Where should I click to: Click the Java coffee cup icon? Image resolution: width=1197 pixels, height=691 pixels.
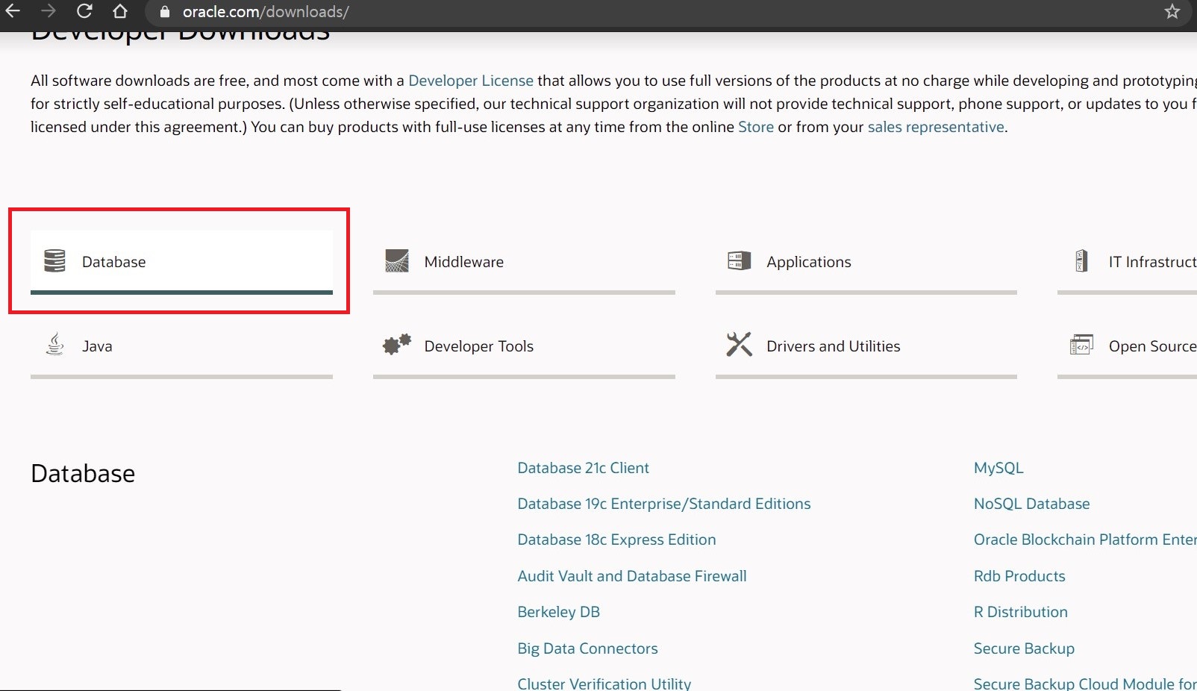pyautogui.click(x=54, y=345)
